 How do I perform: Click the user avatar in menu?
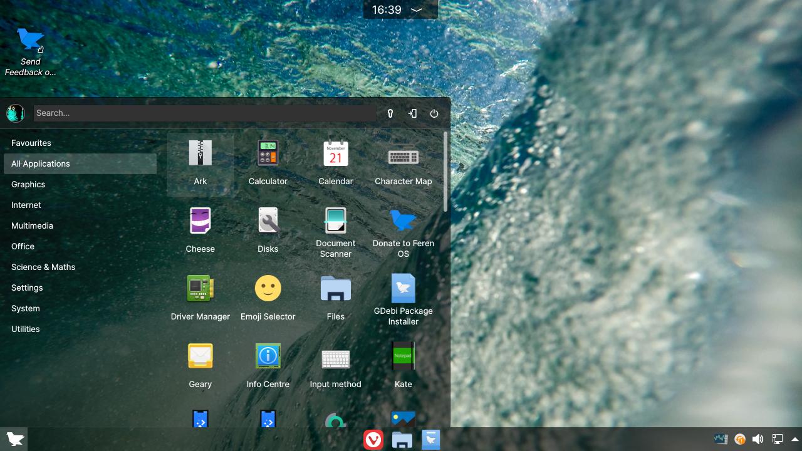(x=16, y=113)
